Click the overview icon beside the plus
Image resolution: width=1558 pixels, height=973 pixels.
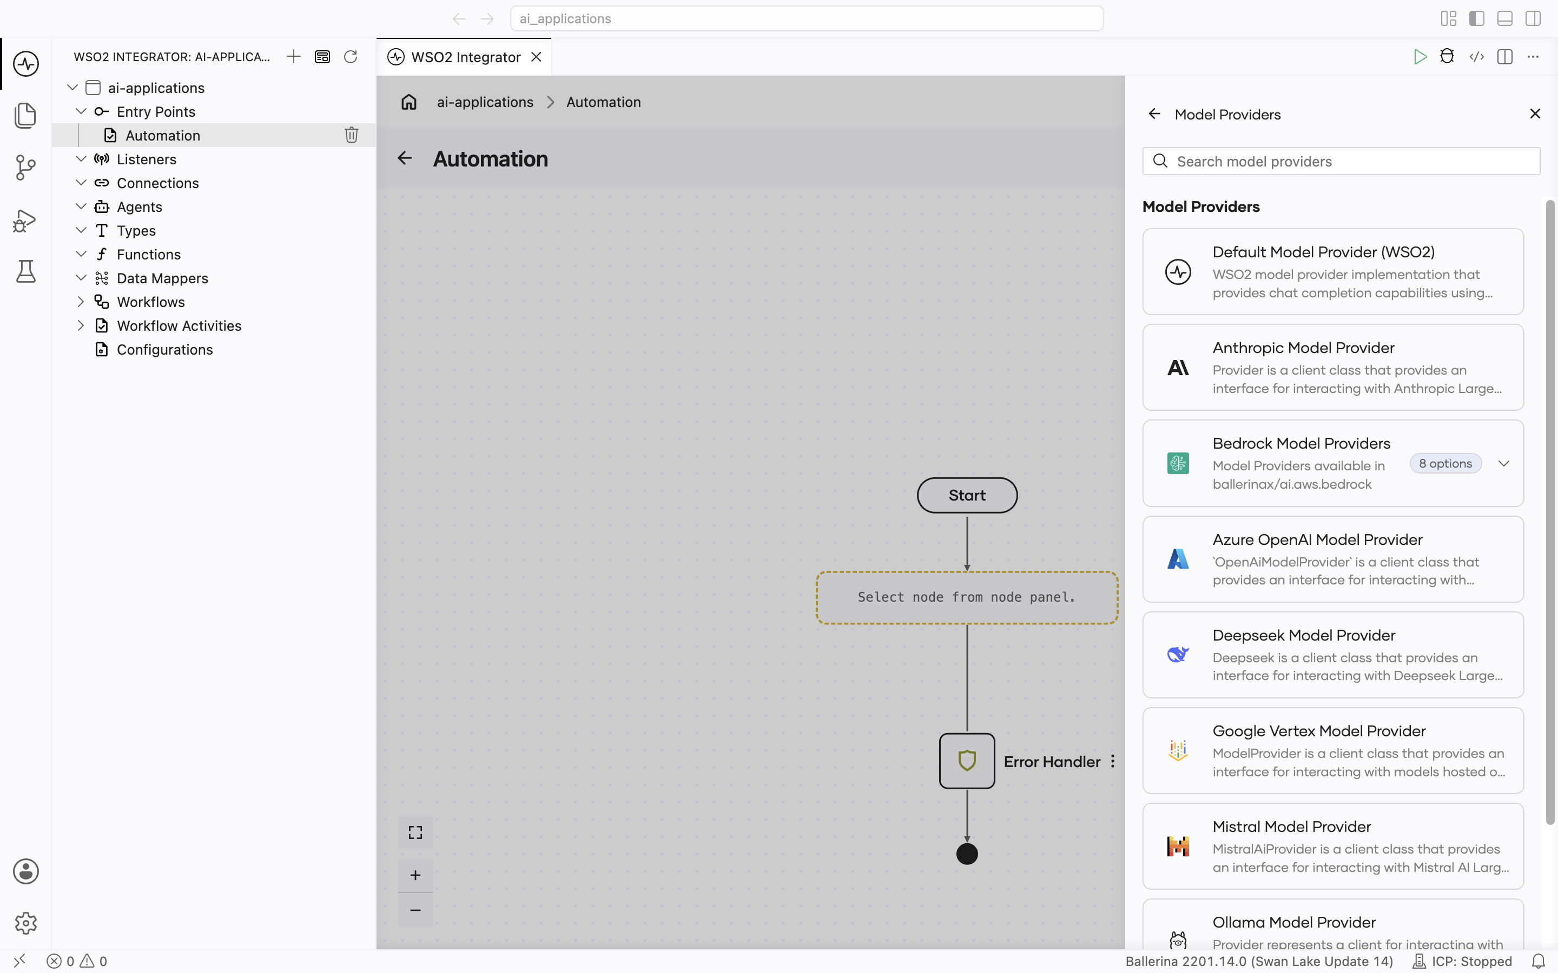(322, 57)
